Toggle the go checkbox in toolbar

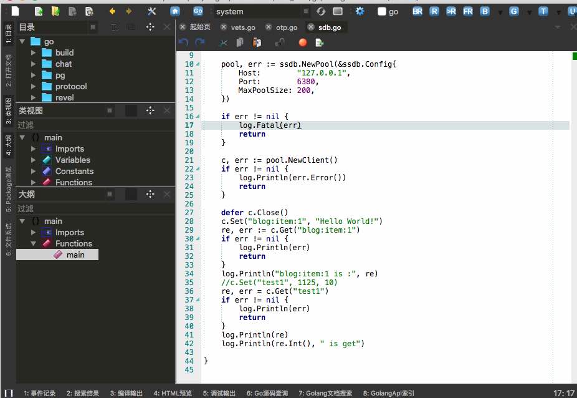coord(382,12)
